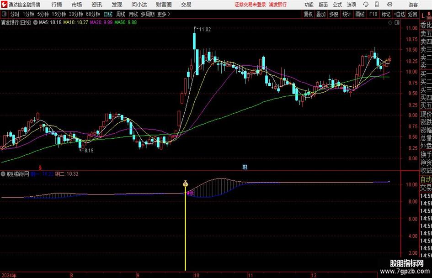The height and width of the screenshot is (278, 432).
Task: Open the 版面 menu
Action: point(323,5)
